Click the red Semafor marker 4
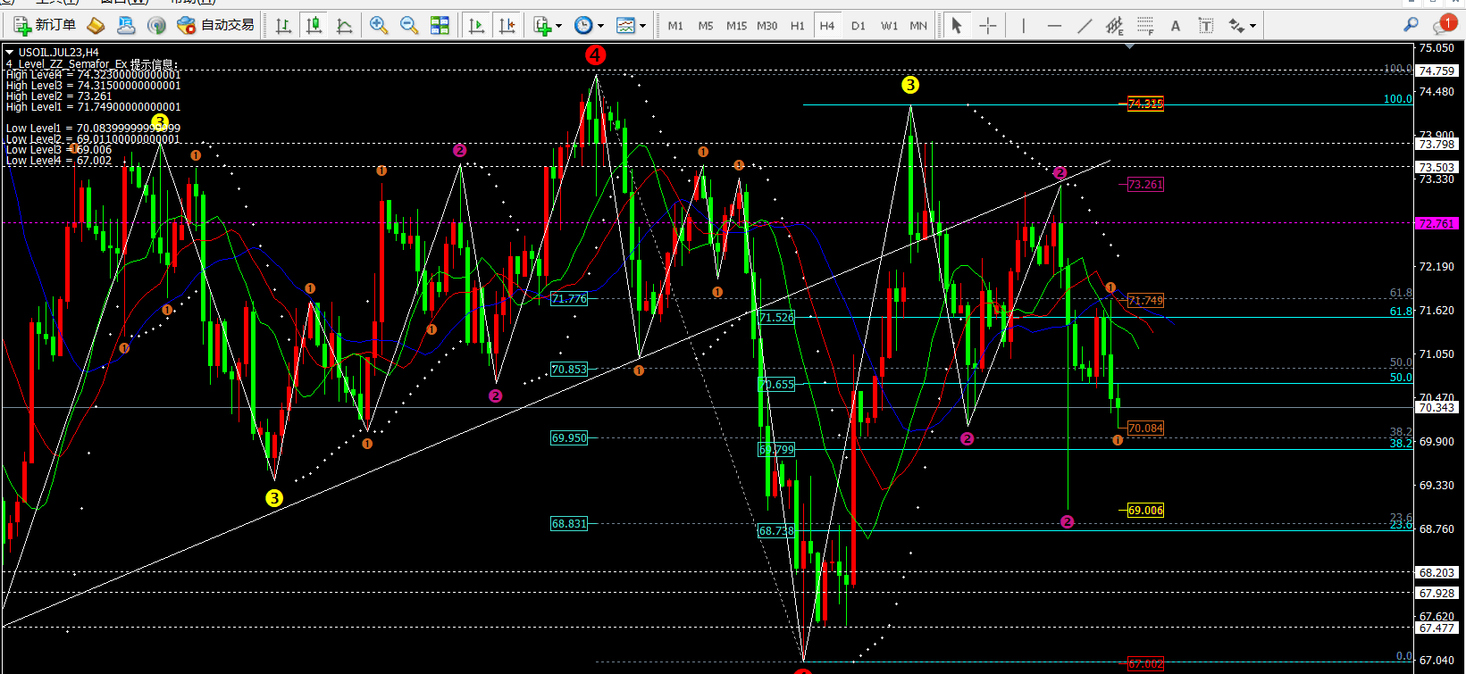Viewport: 1466px width, 674px height. tap(595, 55)
